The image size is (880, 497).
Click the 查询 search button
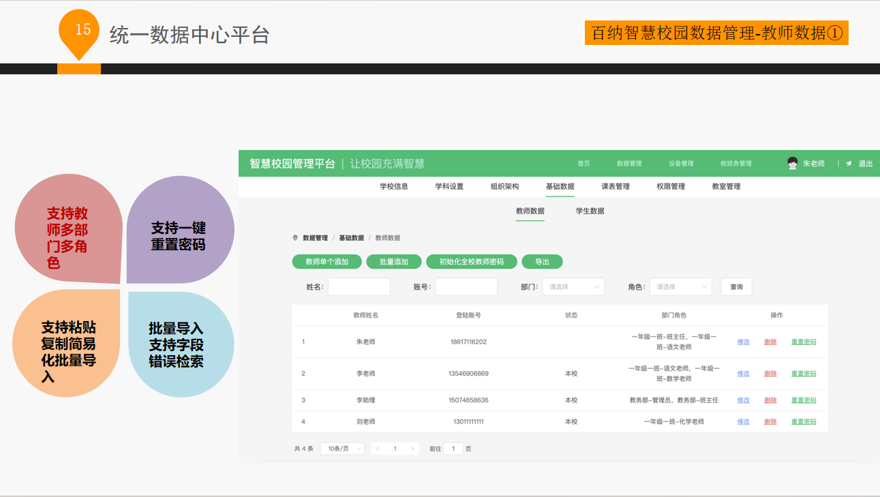coord(736,287)
